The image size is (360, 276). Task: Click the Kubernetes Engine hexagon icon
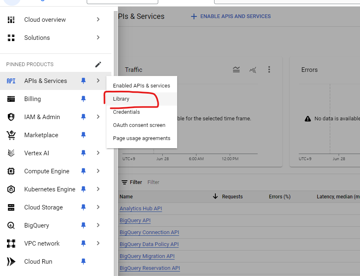click(11, 189)
